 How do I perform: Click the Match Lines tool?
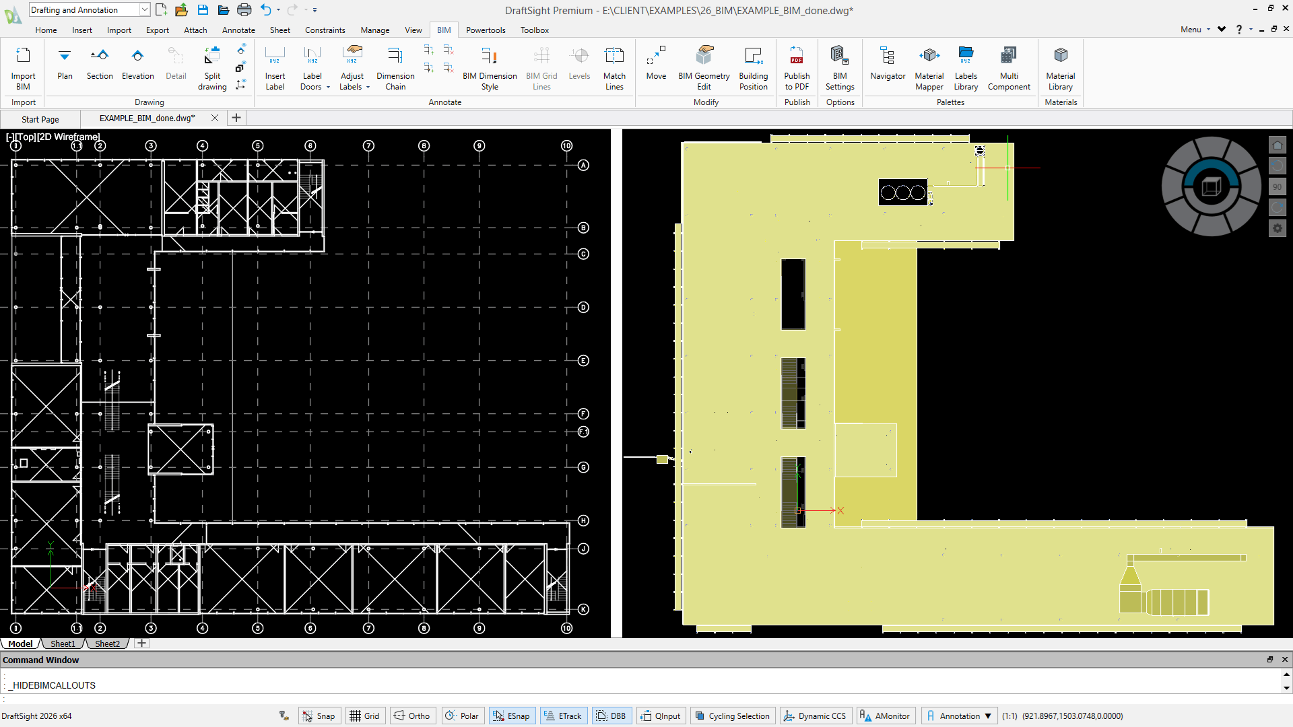click(614, 68)
